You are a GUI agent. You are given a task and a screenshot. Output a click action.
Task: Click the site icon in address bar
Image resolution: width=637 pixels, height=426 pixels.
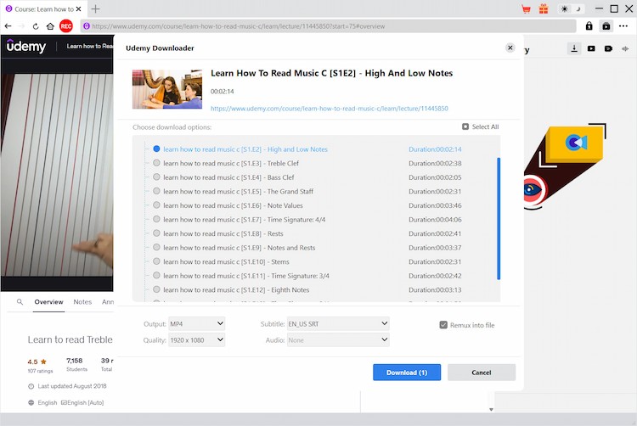coord(86,26)
